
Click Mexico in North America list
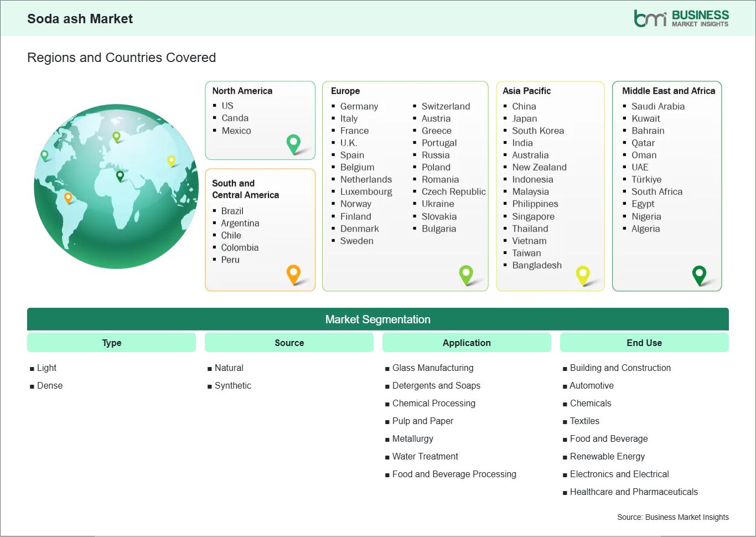point(236,131)
